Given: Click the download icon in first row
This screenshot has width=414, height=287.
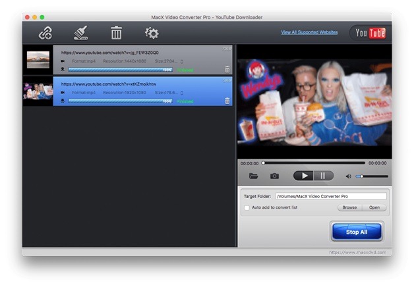Looking at the screenshot, I should 63,69.
